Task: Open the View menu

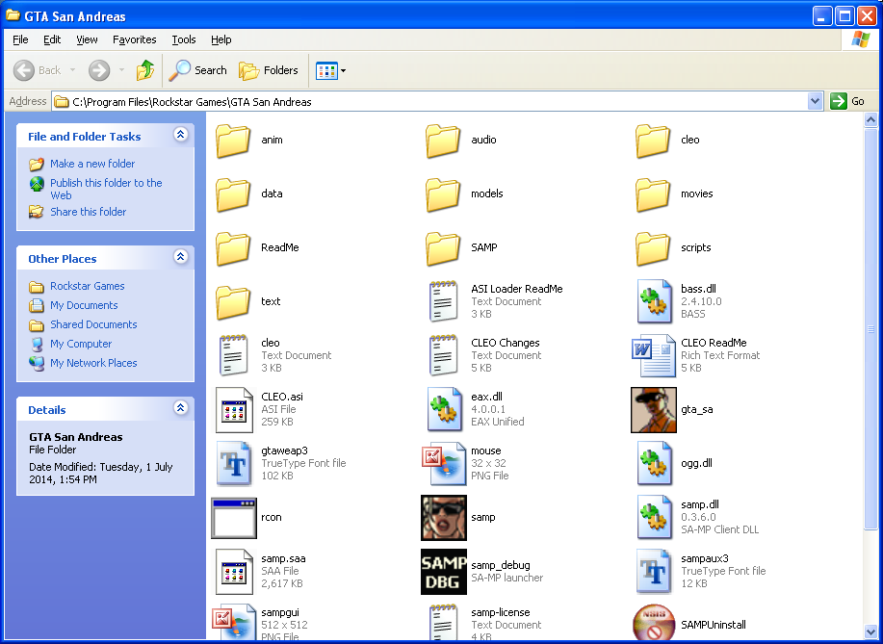Action: 87,39
